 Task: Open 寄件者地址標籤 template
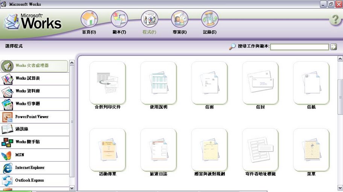click(x=260, y=150)
